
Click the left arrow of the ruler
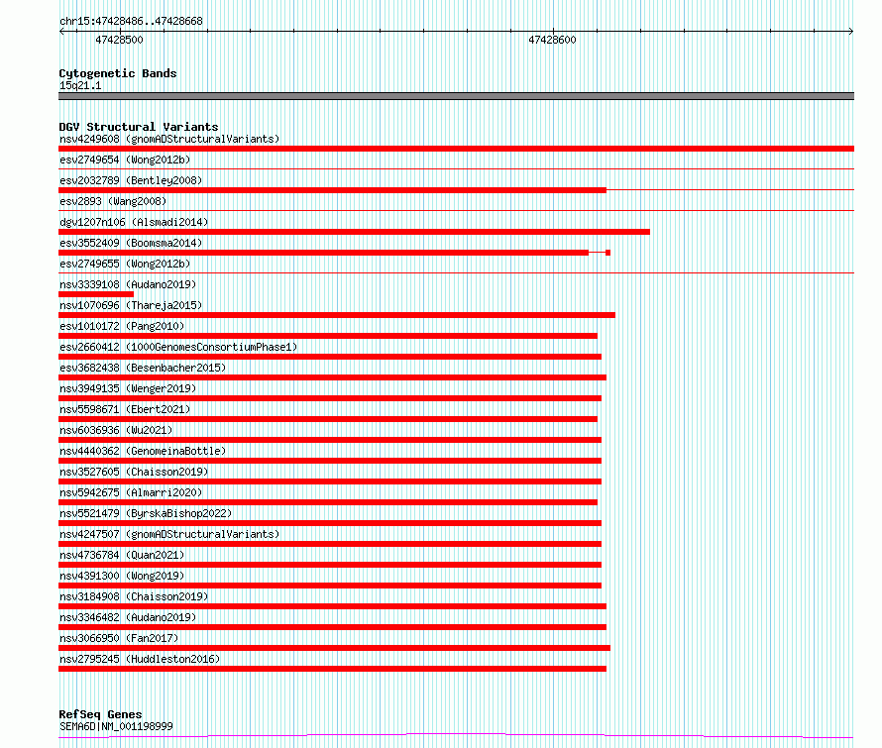(61, 32)
